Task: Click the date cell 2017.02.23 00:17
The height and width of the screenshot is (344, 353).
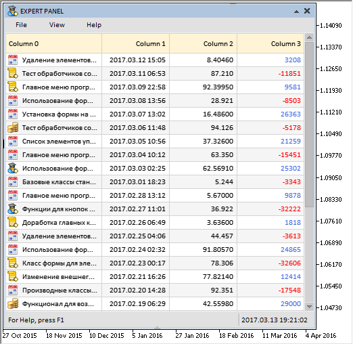Action: coord(135,263)
